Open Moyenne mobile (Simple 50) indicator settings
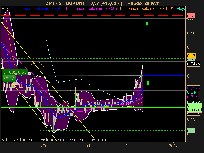 click(91, 9)
